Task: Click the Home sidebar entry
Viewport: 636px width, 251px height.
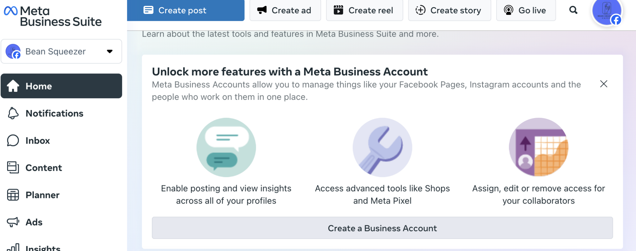Action: point(39,86)
